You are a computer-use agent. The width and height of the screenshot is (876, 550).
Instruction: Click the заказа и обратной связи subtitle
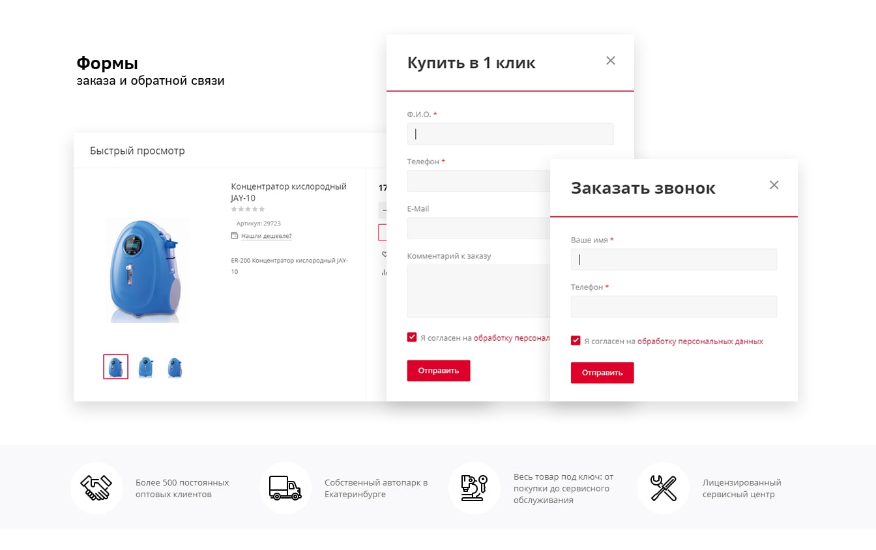pyautogui.click(x=151, y=81)
